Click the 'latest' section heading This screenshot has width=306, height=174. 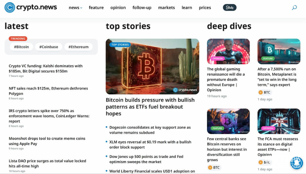point(17,26)
